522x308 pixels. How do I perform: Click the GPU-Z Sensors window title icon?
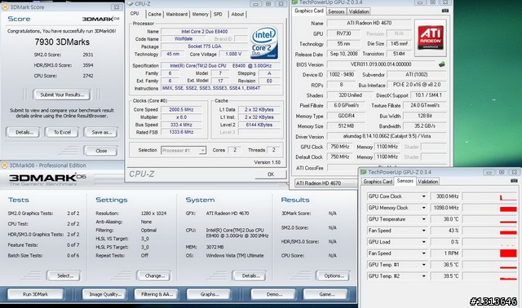(x=364, y=172)
